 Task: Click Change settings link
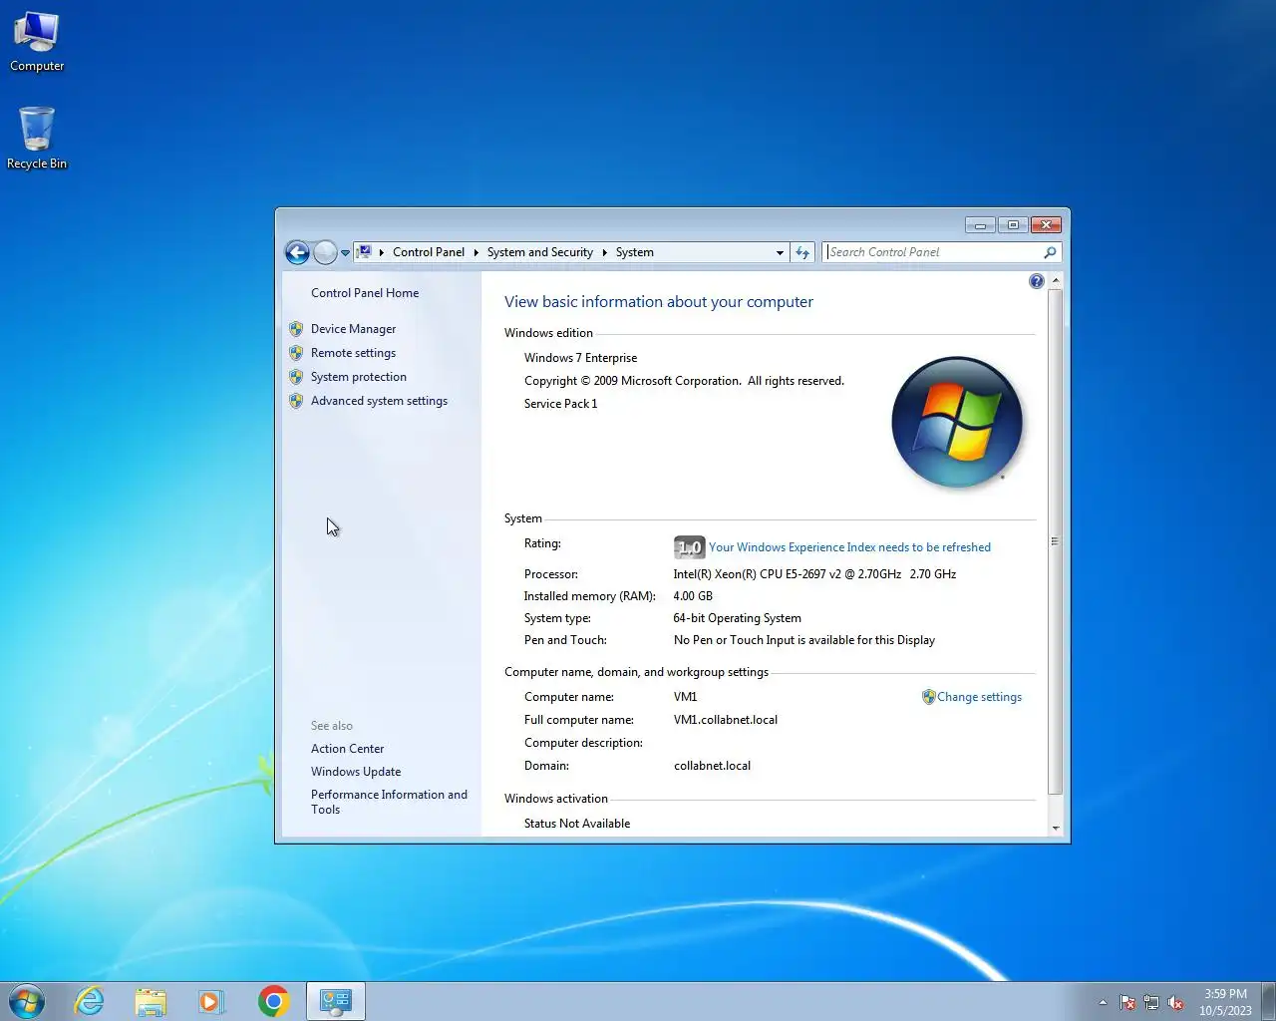(x=979, y=697)
